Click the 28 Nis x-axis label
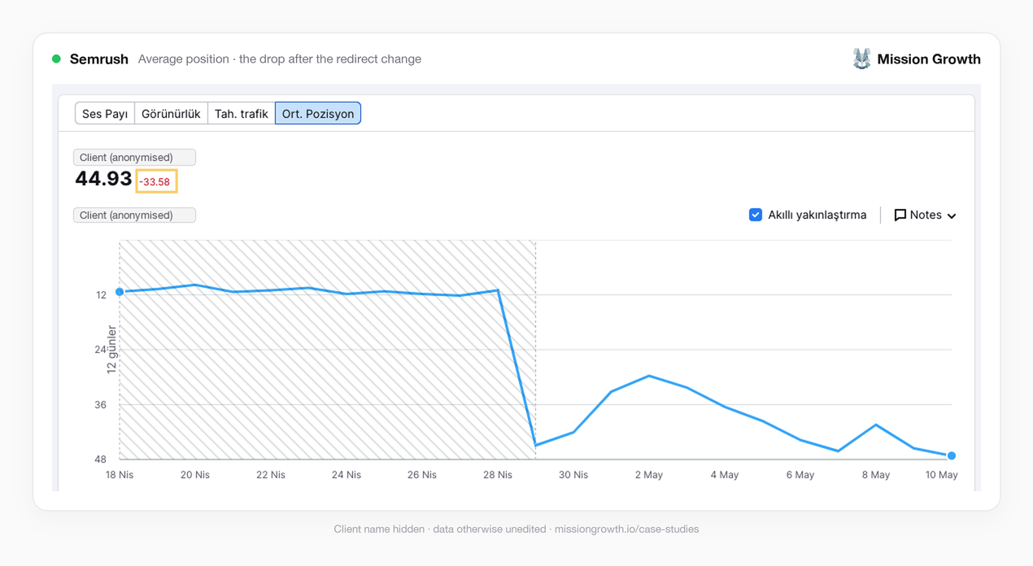Image resolution: width=1033 pixels, height=566 pixels. coord(498,475)
